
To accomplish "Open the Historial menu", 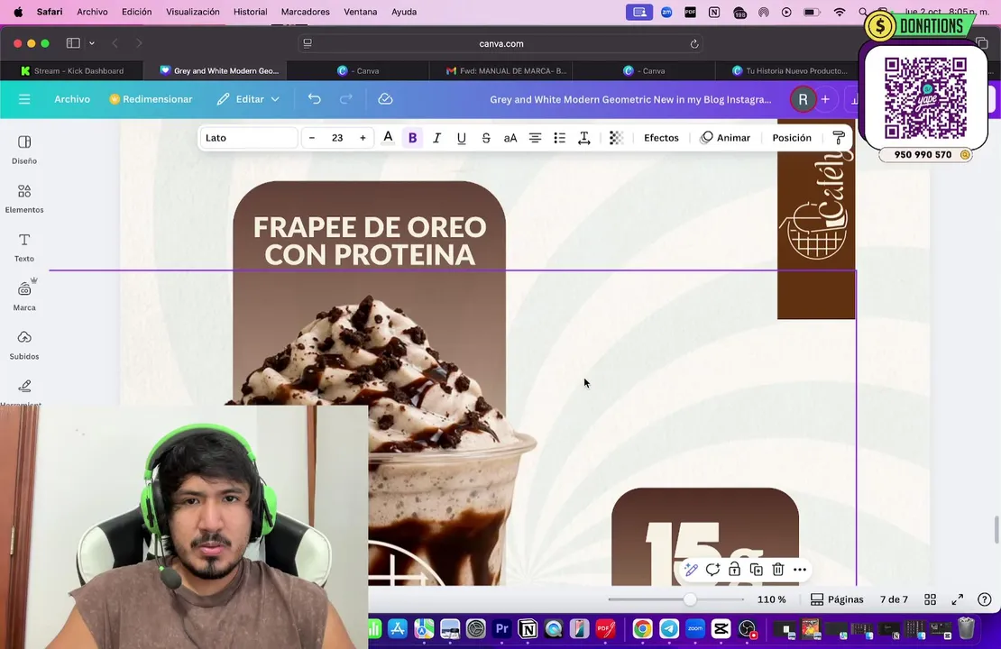I will click(x=250, y=12).
